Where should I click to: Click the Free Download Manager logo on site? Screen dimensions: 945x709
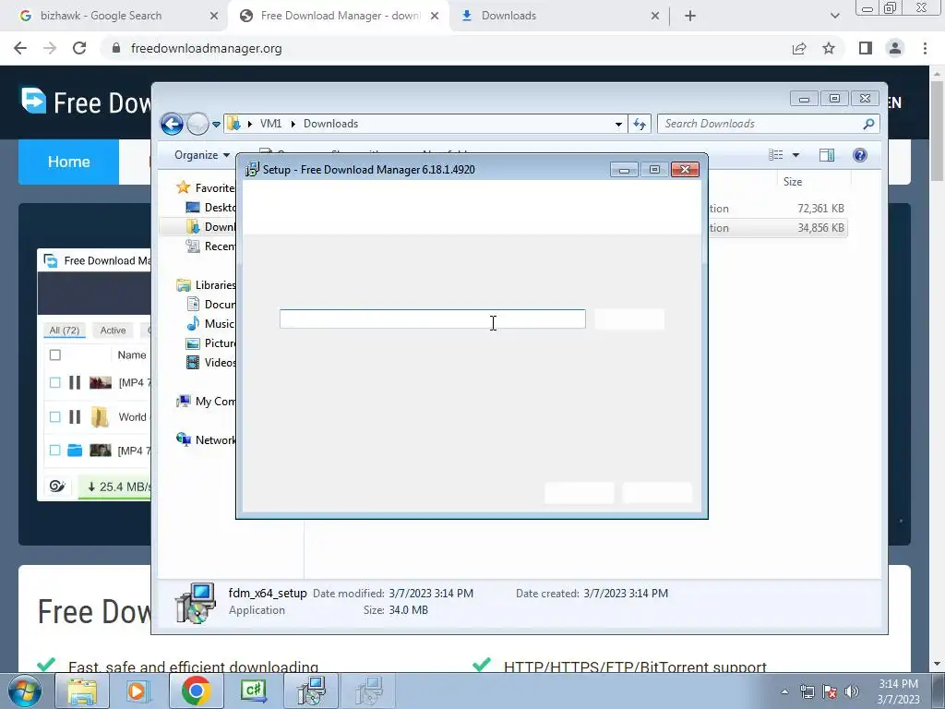pos(86,102)
